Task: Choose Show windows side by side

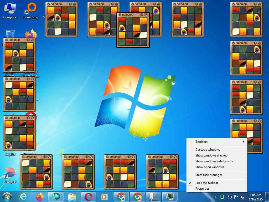Action: [217, 161]
